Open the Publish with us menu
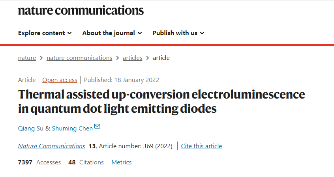This screenshot has height=177, width=334. (x=175, y=33)
